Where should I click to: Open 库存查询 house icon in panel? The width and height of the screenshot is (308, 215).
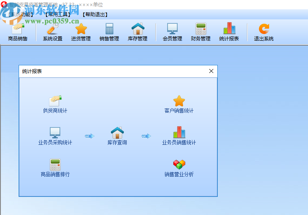[x=117, y=133]
